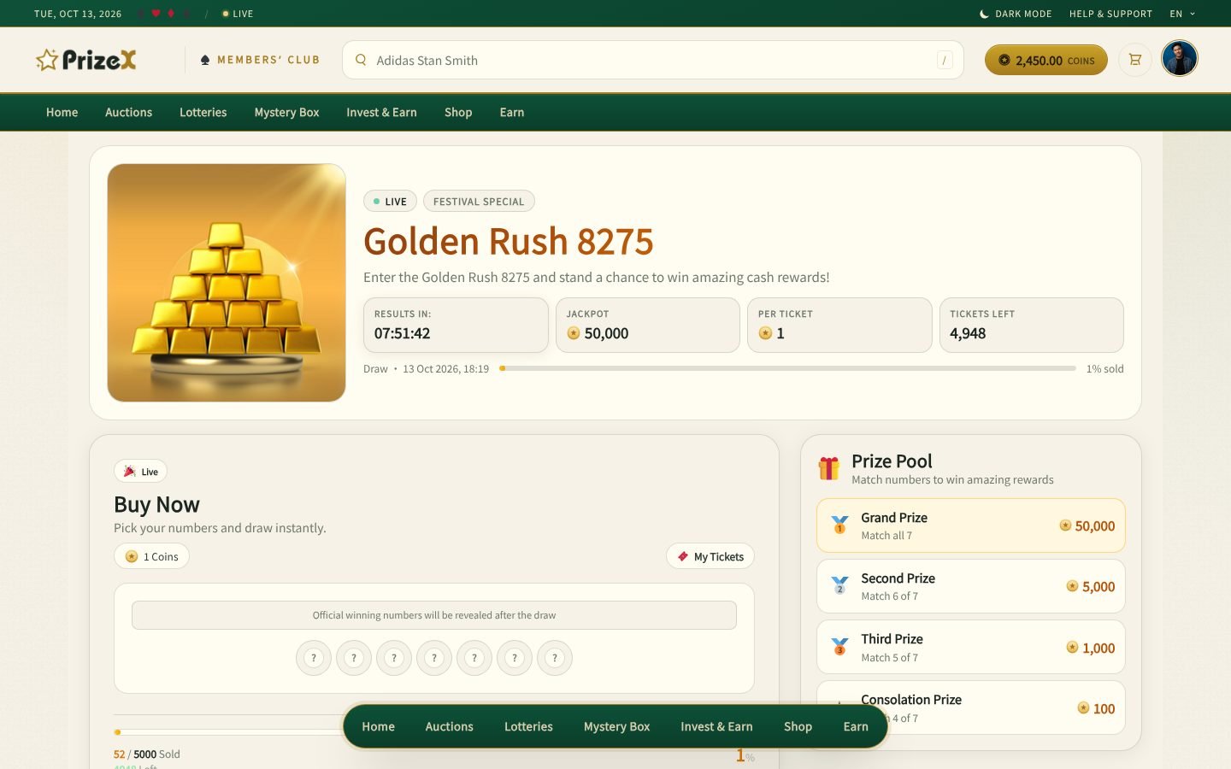The width and height of the screenshot is (1231, 769).
Task: Click the Second Prize silver medal icon
Action: (x=839, y=586)
